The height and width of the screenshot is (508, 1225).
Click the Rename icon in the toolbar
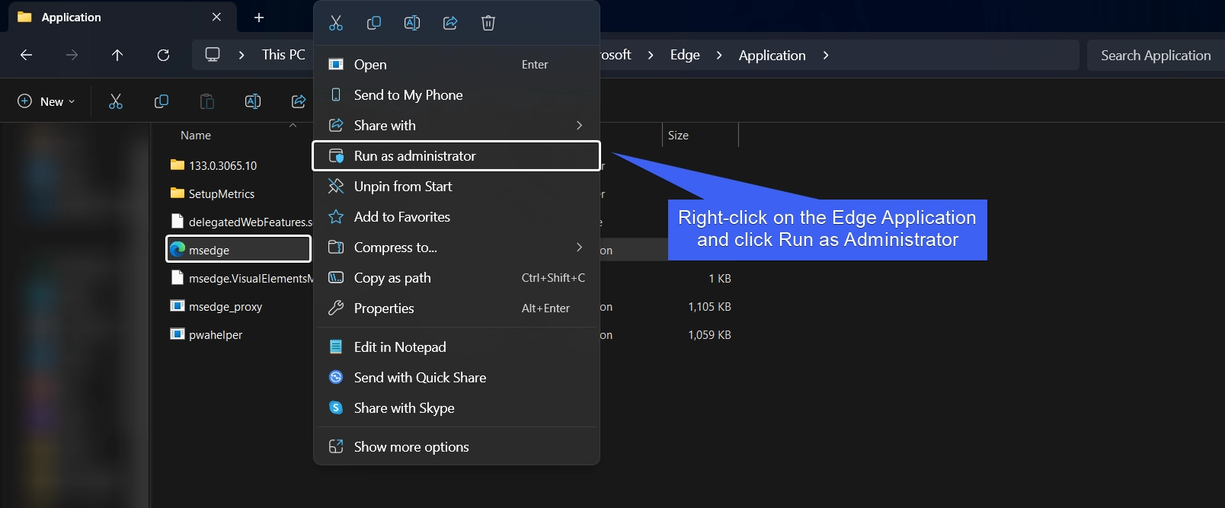click(x=253, y=101)
